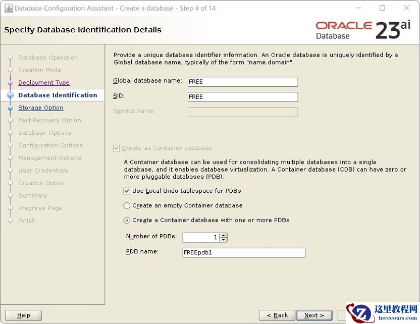Click the Database Identification step bullet icon
This screenshot has height=324, width=420.
(10, 95)
